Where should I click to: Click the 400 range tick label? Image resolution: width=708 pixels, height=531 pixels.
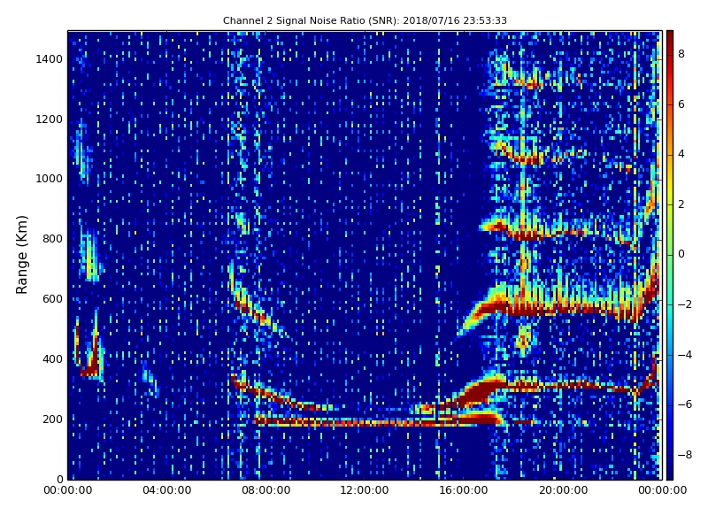tap(52, 359)
